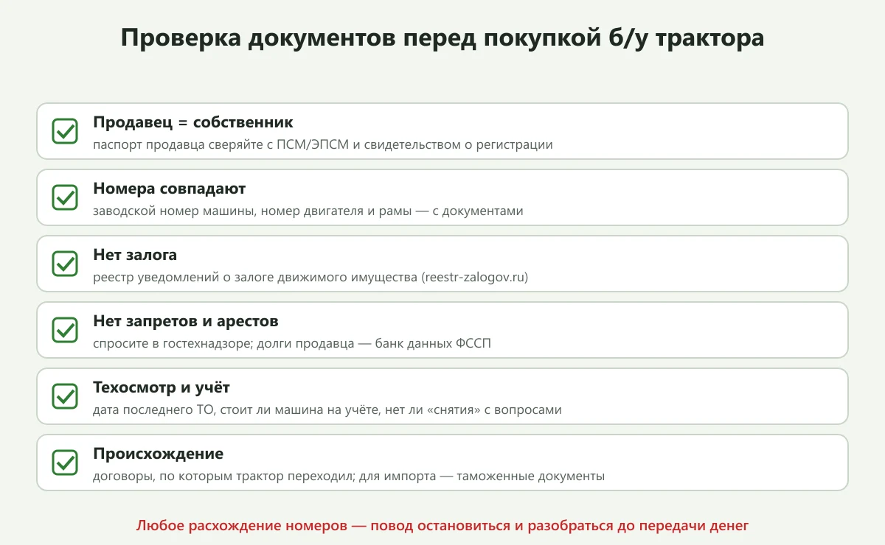Uncheck the «Нет запретов и арестов» checkbox
The width and height of the screenshot is (885, 545).
coord(65,330)
